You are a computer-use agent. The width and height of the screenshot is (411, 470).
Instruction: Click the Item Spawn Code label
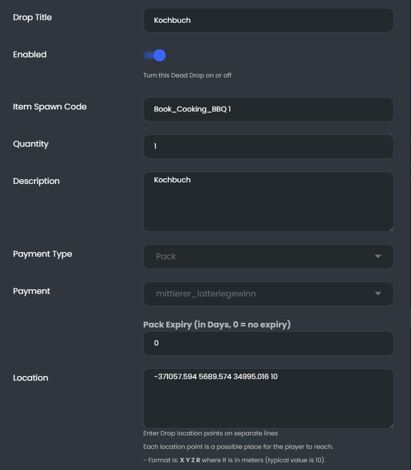[50, 107]
